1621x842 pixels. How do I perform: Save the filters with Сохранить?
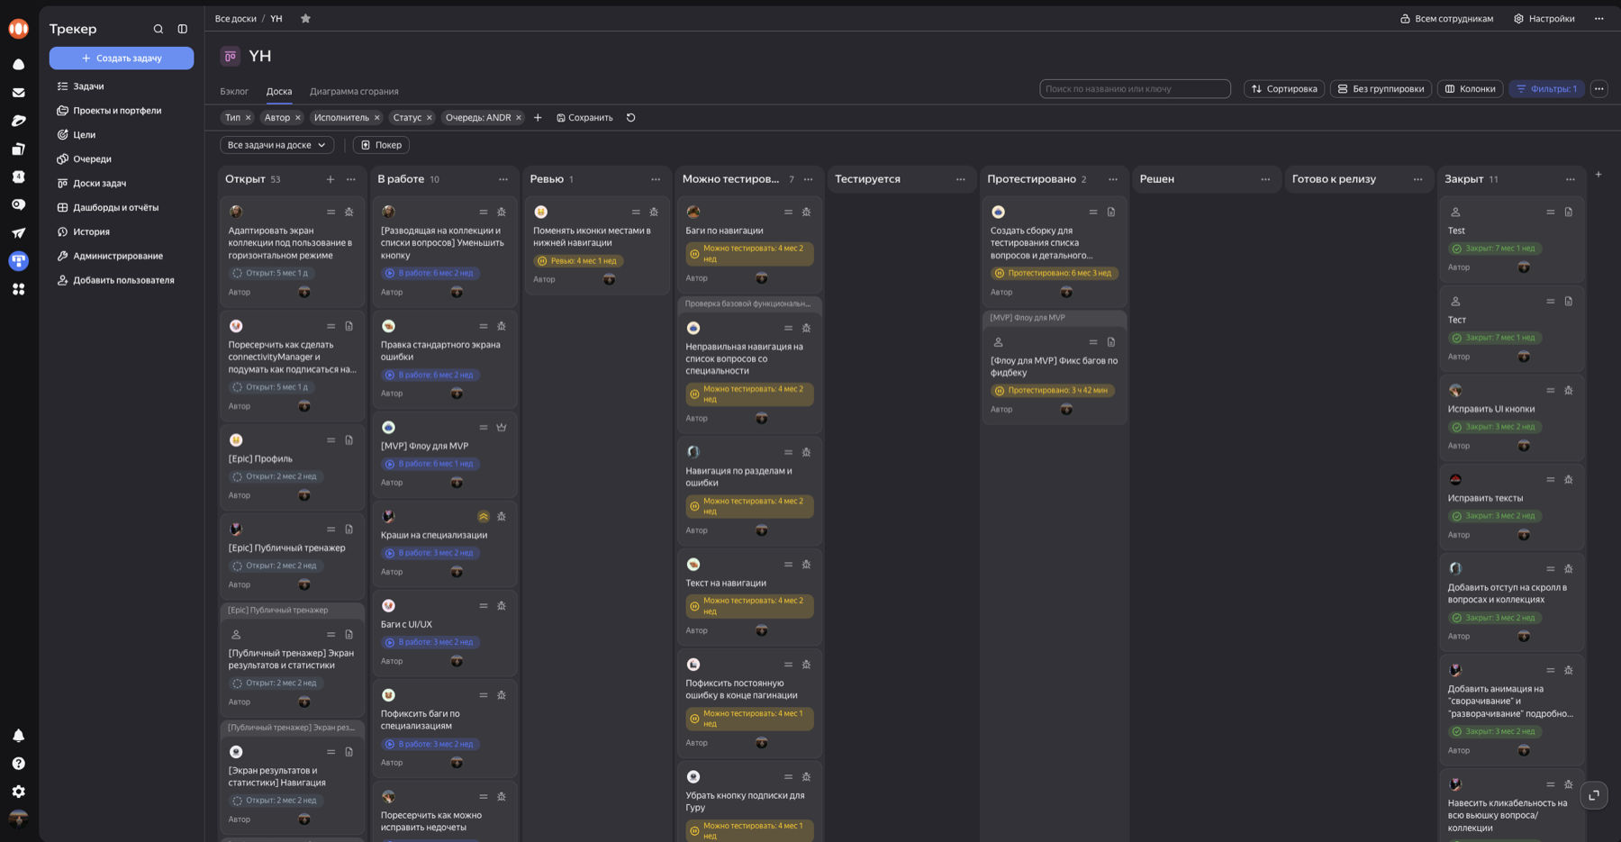(584, 118)
